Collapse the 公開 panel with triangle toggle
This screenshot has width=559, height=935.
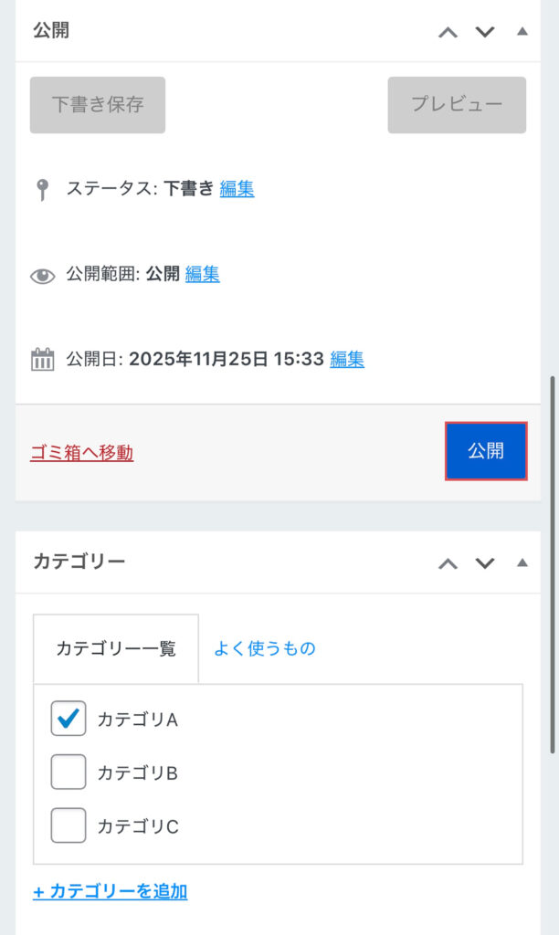pos(522,31)
